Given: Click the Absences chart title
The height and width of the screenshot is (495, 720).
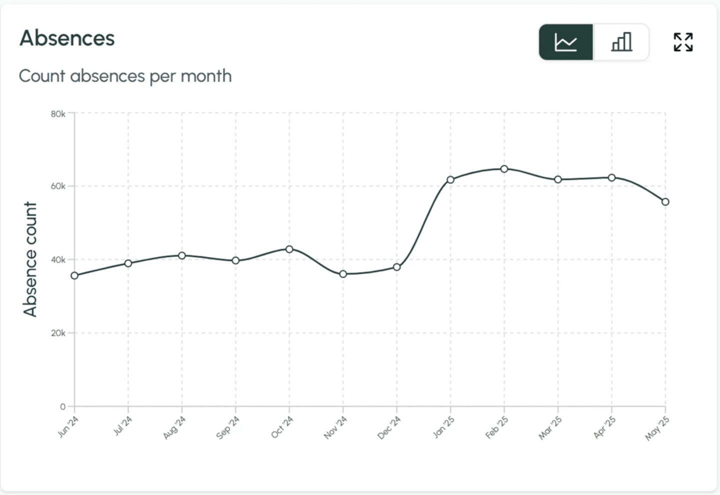Looking at the screenshot, I should point(67,38).
